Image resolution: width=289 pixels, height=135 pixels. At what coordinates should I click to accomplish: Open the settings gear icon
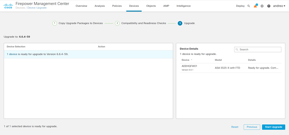[262, 6]
